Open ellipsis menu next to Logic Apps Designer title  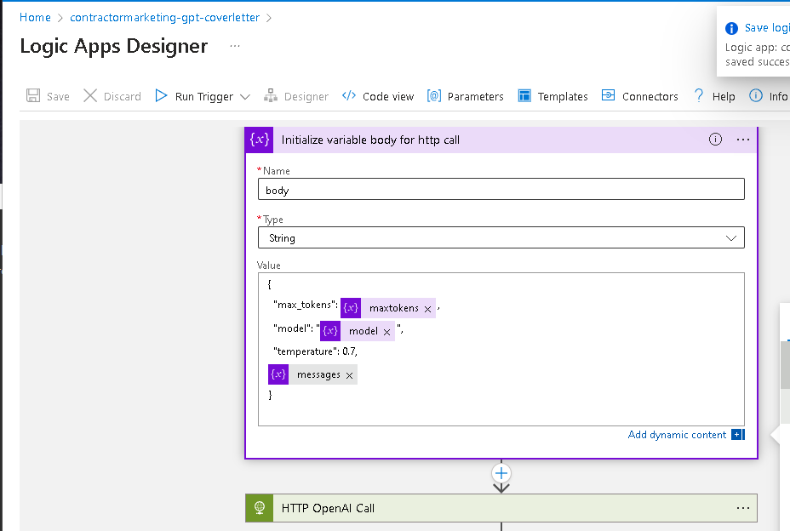235,46
